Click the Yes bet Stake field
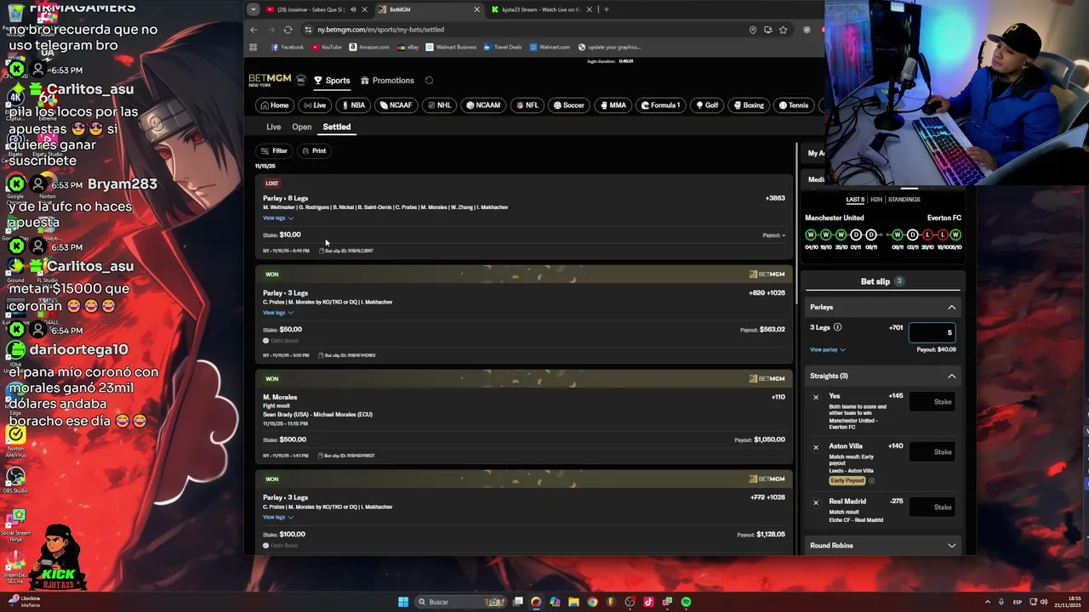 (932, 401)
